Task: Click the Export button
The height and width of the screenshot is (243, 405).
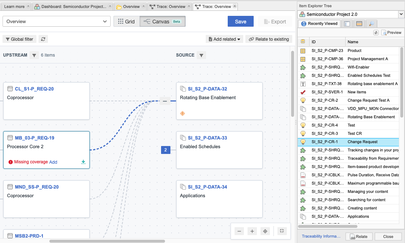Action: pos(275,22)
